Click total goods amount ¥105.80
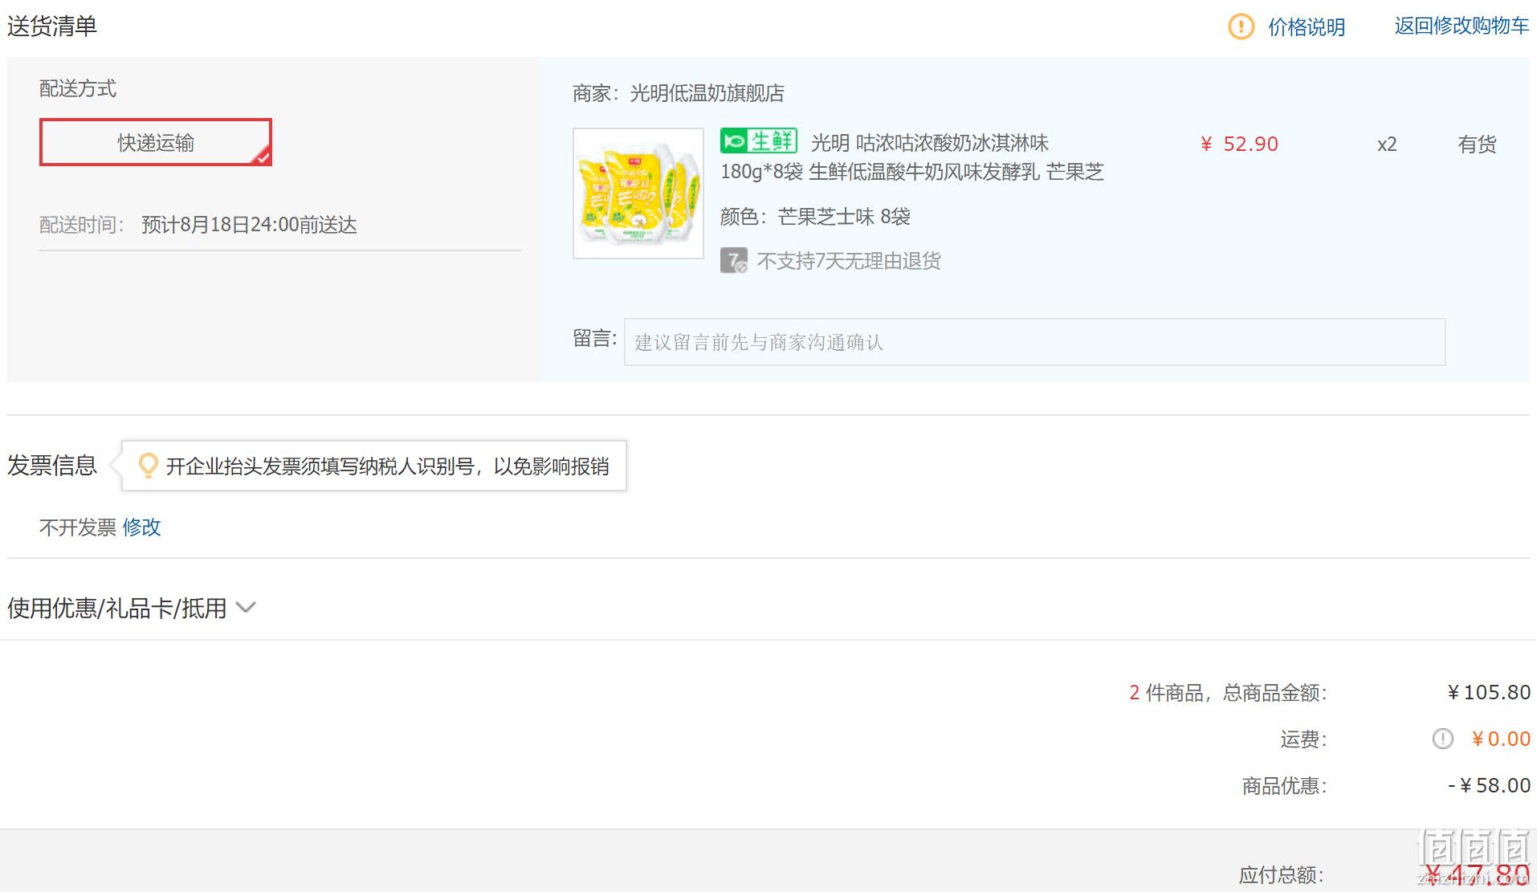The image size is (1537, 892). (x=1489, y=693)
